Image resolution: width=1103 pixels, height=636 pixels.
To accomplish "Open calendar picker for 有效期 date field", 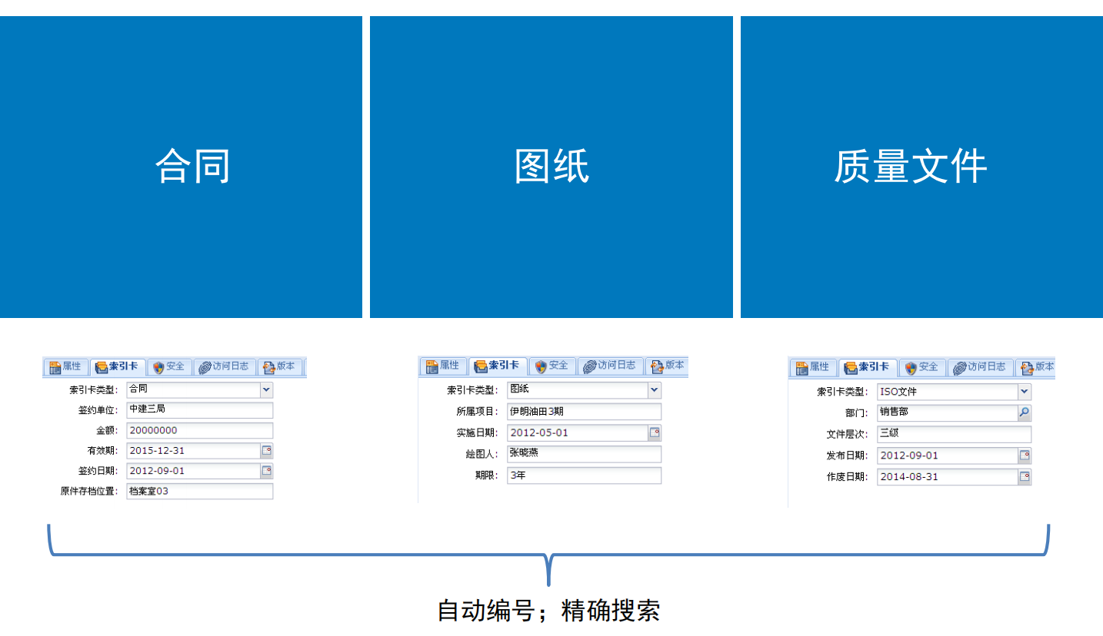I will coord(265,450).
